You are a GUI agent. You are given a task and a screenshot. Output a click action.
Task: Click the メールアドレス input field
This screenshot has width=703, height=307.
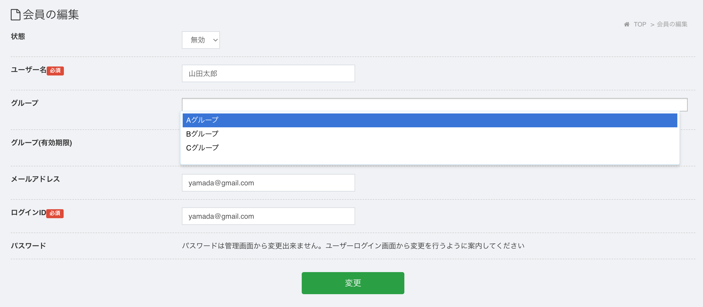(268, 183)
